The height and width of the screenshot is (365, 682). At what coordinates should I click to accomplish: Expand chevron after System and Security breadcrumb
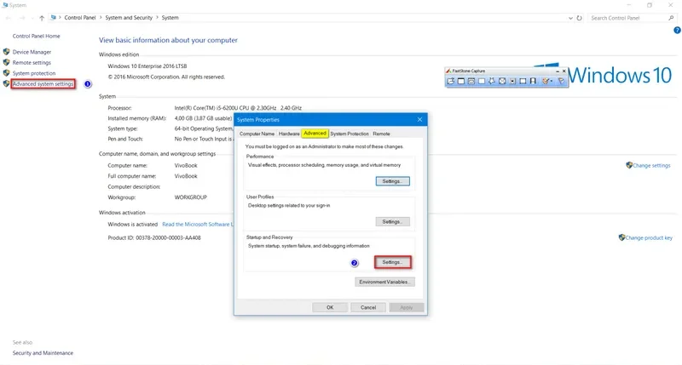(x=157, y=18)
